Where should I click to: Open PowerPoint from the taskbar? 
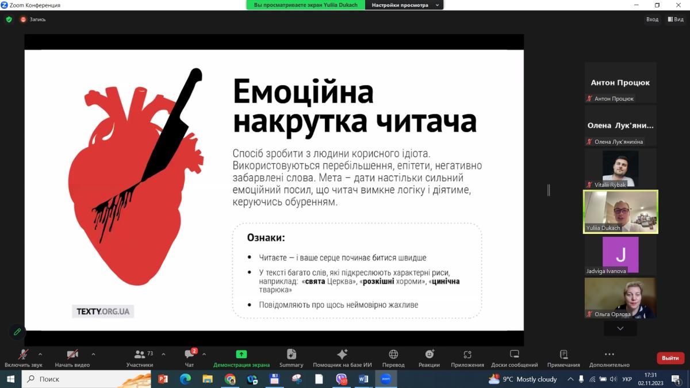point(163,379)
